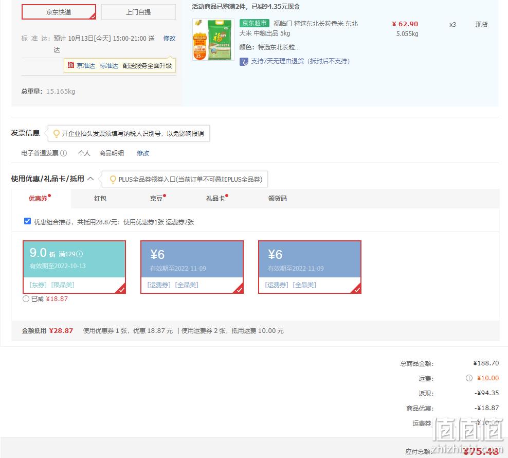The width and height of the screenshot is (508, 458).
Task: Click the 总重量 15.165kg text
Action: point(48,92)
